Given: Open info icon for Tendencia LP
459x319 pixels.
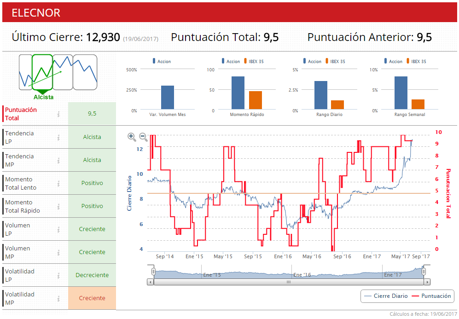Looking at the screenshot, I should (x=58, y=137).
